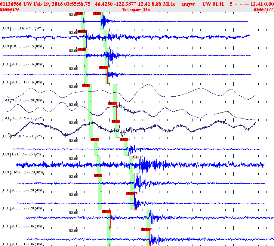The height and width of the screenshot is (246, 274).
Task: Click the eP 2 pick flag on PB B203 EHZ
Action: (98, 175)
